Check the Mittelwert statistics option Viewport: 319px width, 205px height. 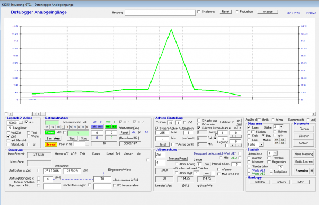click(249, 162)
